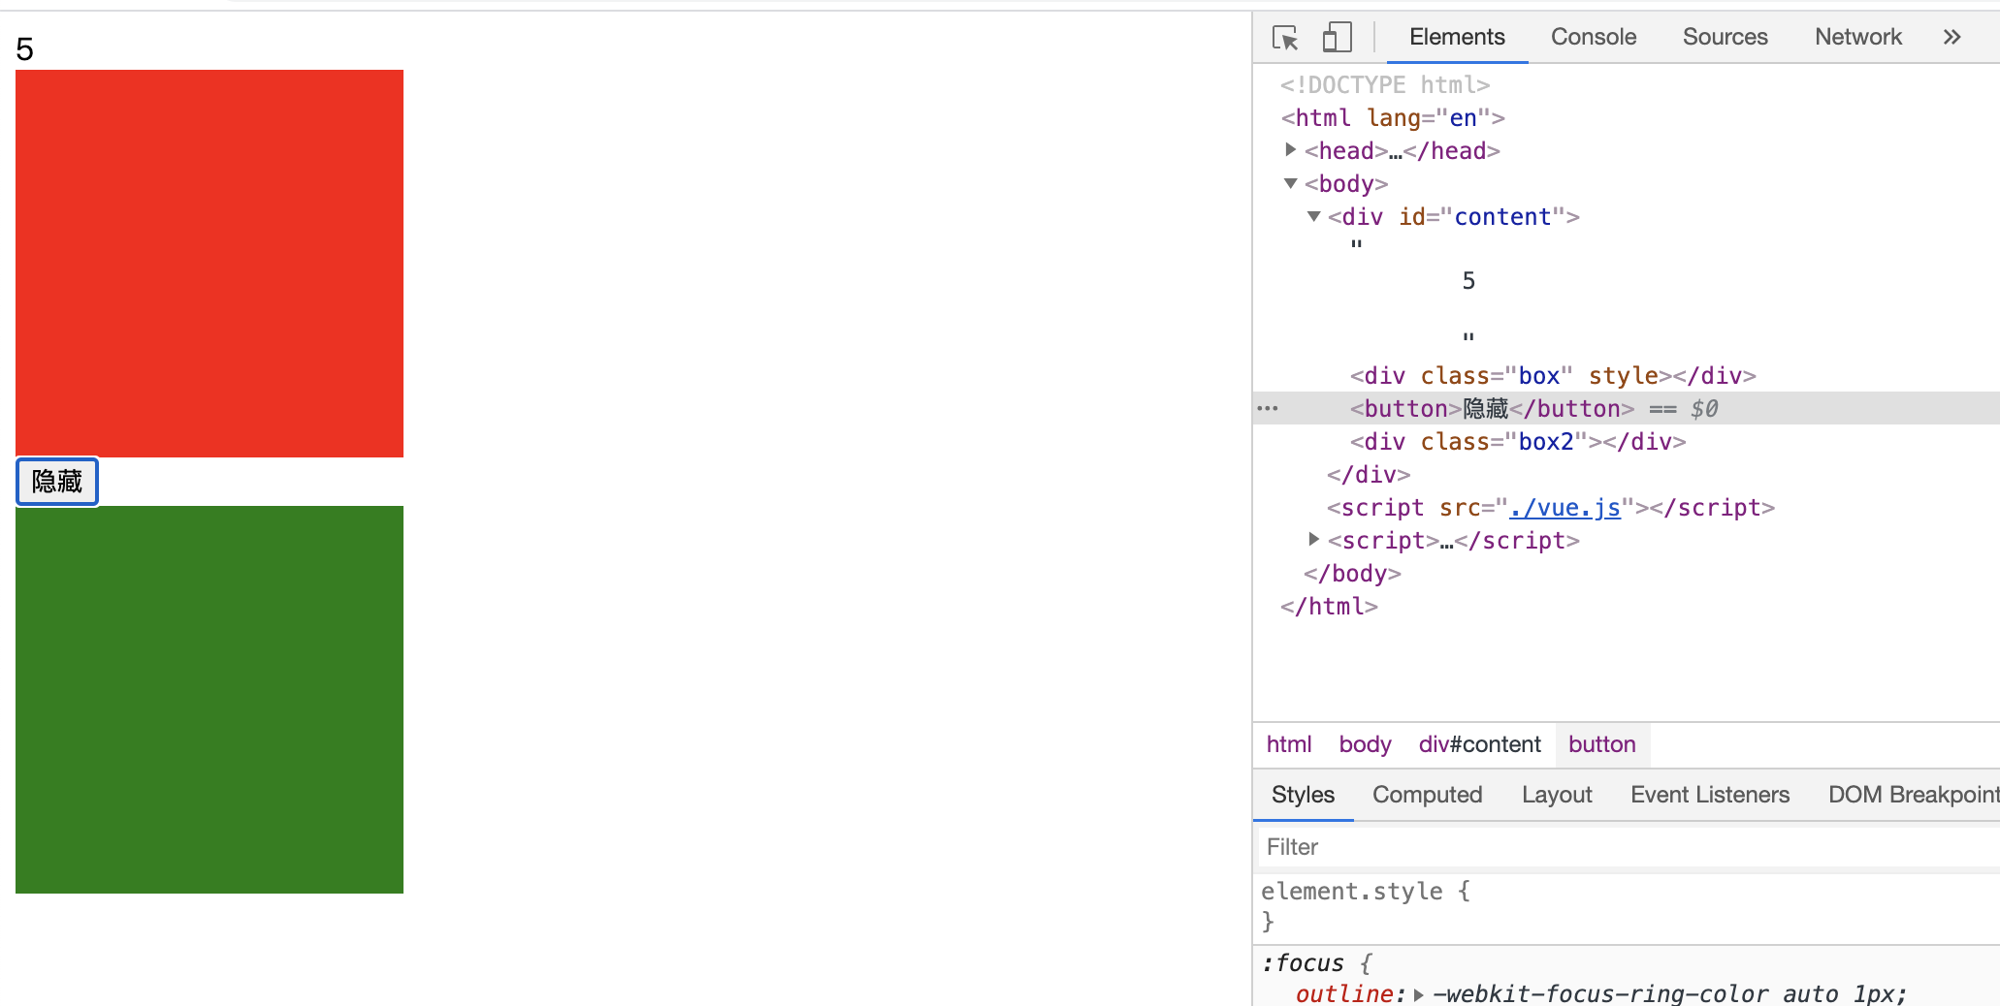
Task: Select the closing </body> tag line
Action: 1352,574
